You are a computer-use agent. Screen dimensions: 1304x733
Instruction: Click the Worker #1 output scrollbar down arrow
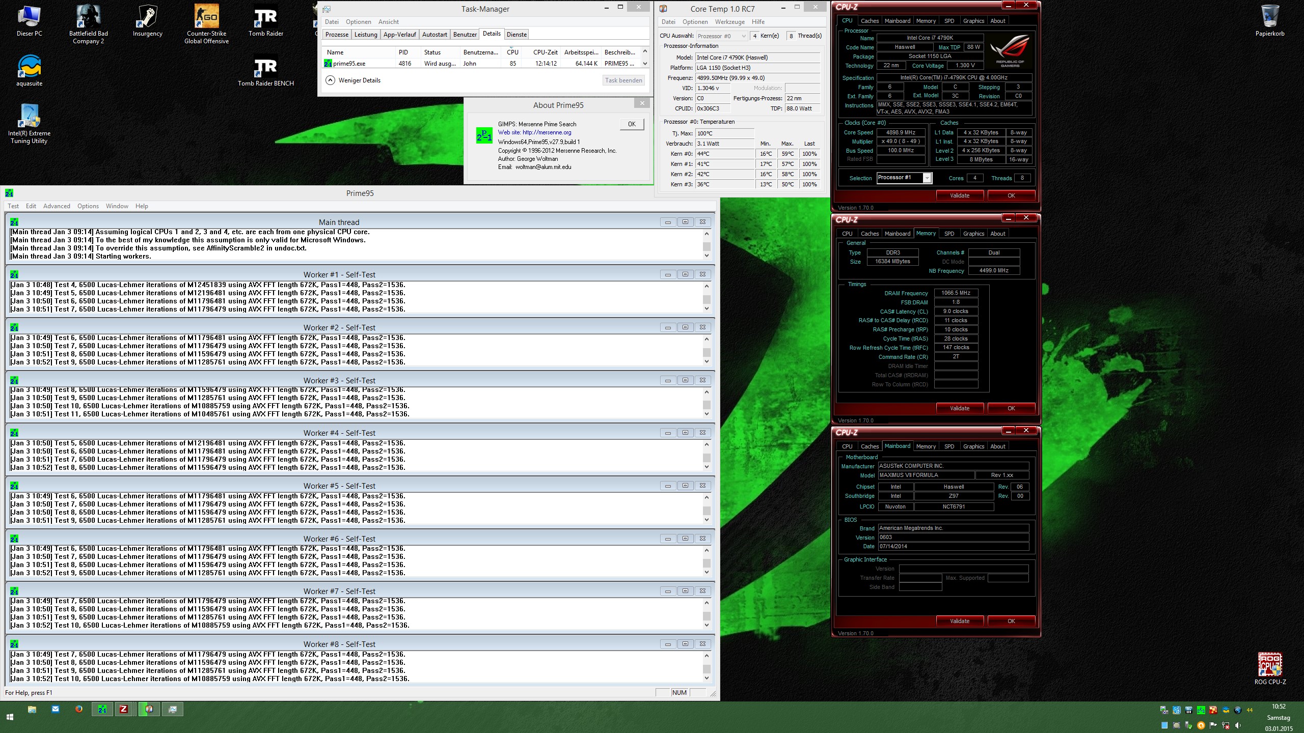(707, 308)
